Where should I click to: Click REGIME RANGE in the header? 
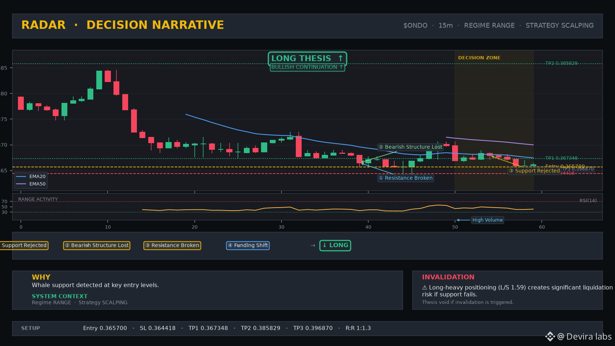point(489,26)
